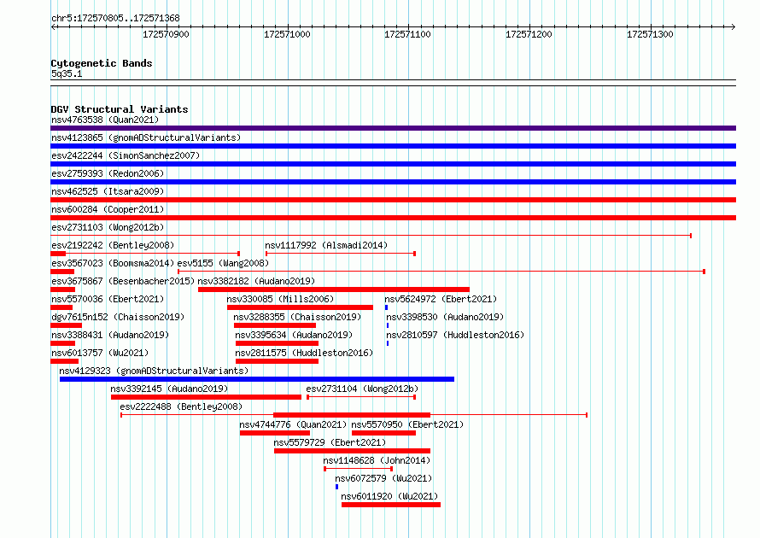Open nsv4123865 (gnomADStructuralVariants) variant label
760x538 pixels.
pyautogui.click(x=146, y=137)
